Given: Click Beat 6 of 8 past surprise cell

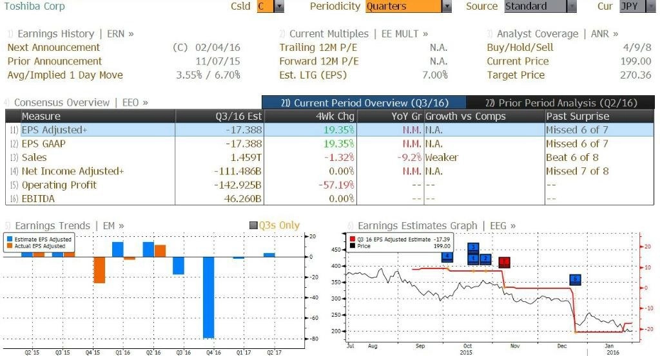Looking at the screenshot, I should [572, 158].
